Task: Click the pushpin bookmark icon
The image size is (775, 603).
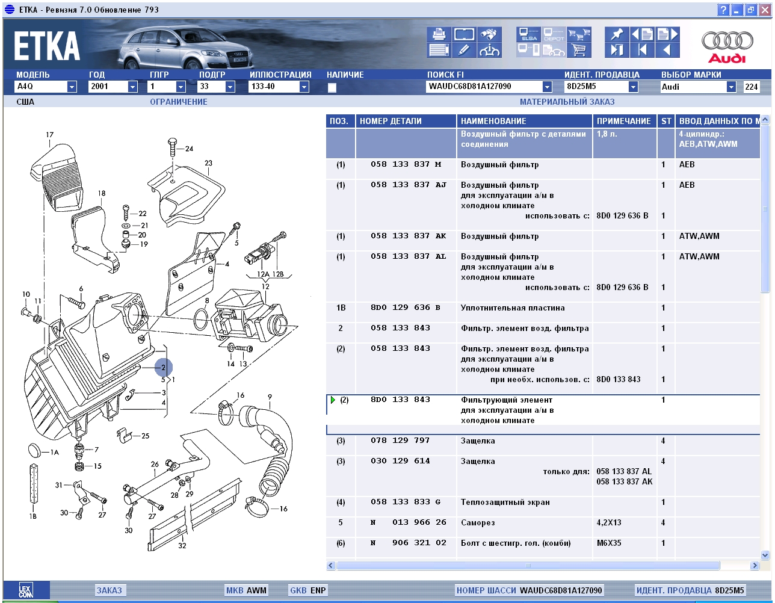Action: (617, 34)
